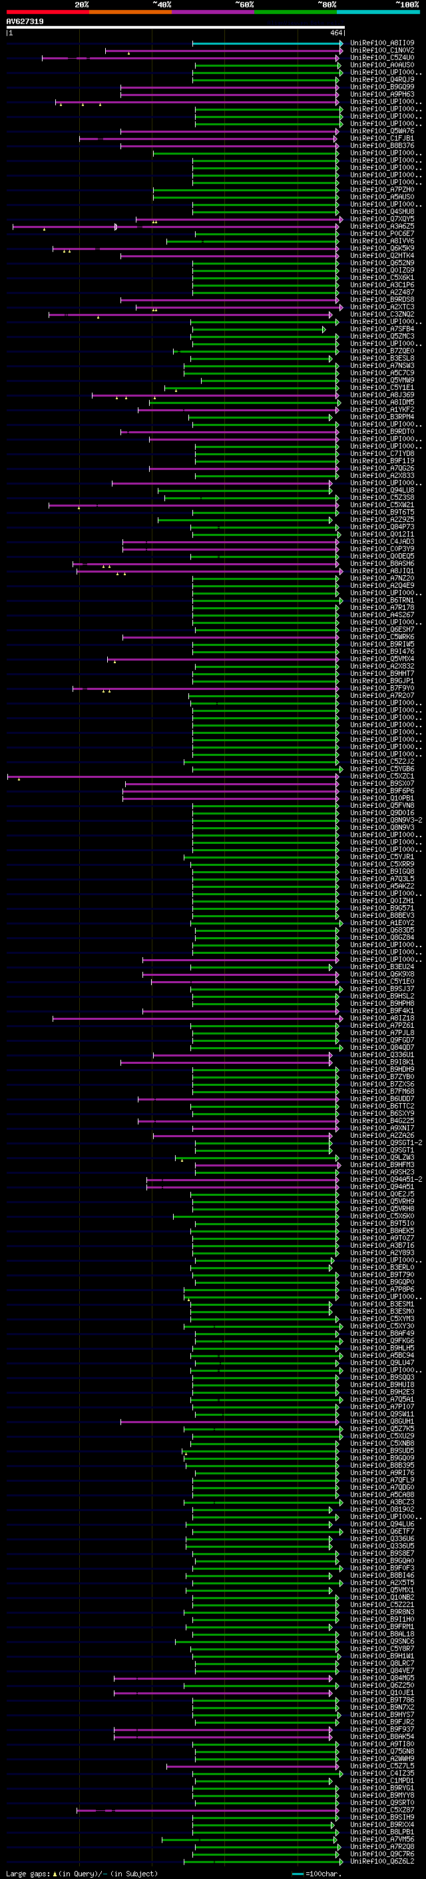
Task: Click the UniRef100_Q94A51-2 label
Action: pos(385,1180)
